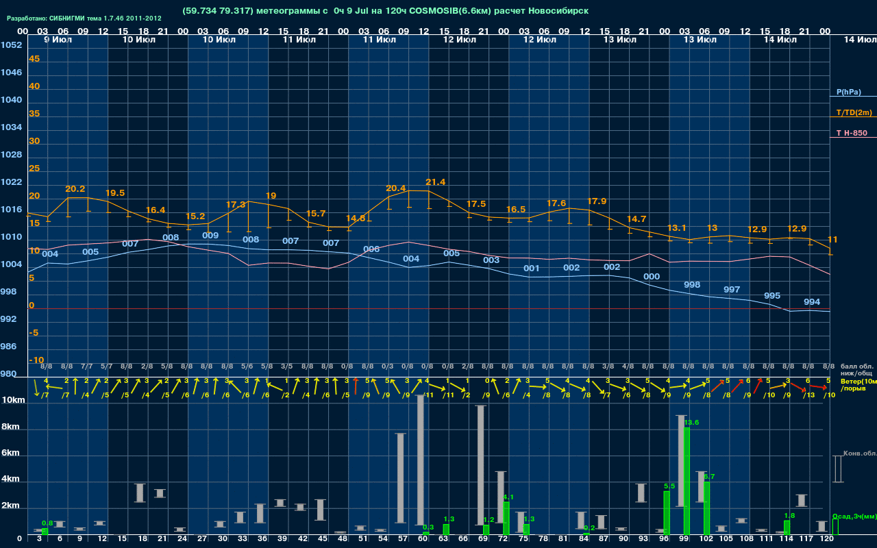Click the 17.5 temperature label
The image size is (877, 548).
click(x=476, y=204)
